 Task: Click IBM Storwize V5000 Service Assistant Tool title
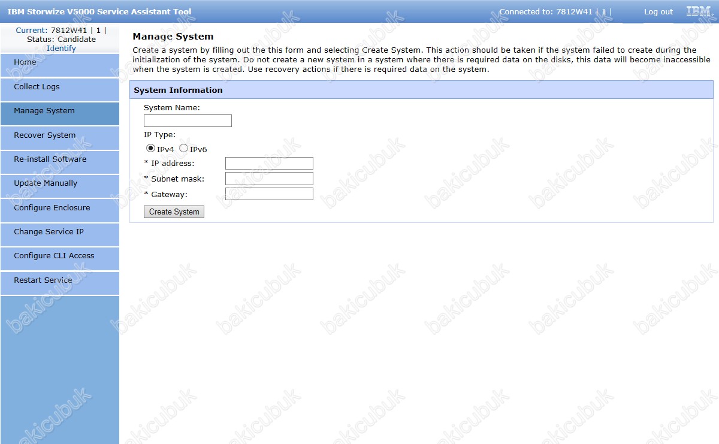[x=99, y=11]
